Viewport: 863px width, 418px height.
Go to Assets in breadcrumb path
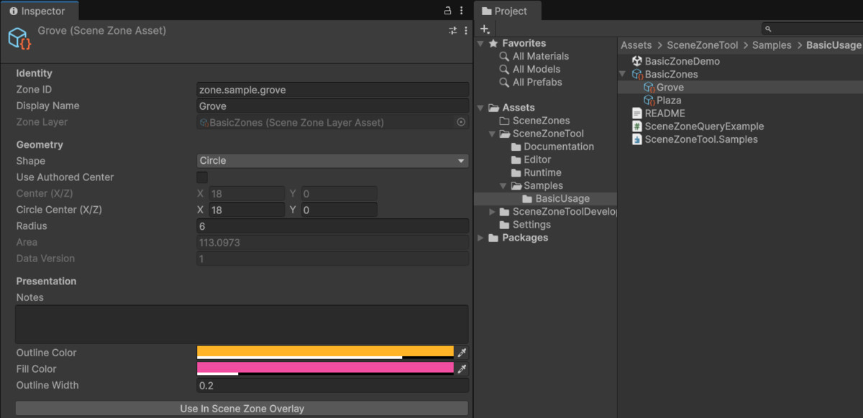[x=636, y=45]
